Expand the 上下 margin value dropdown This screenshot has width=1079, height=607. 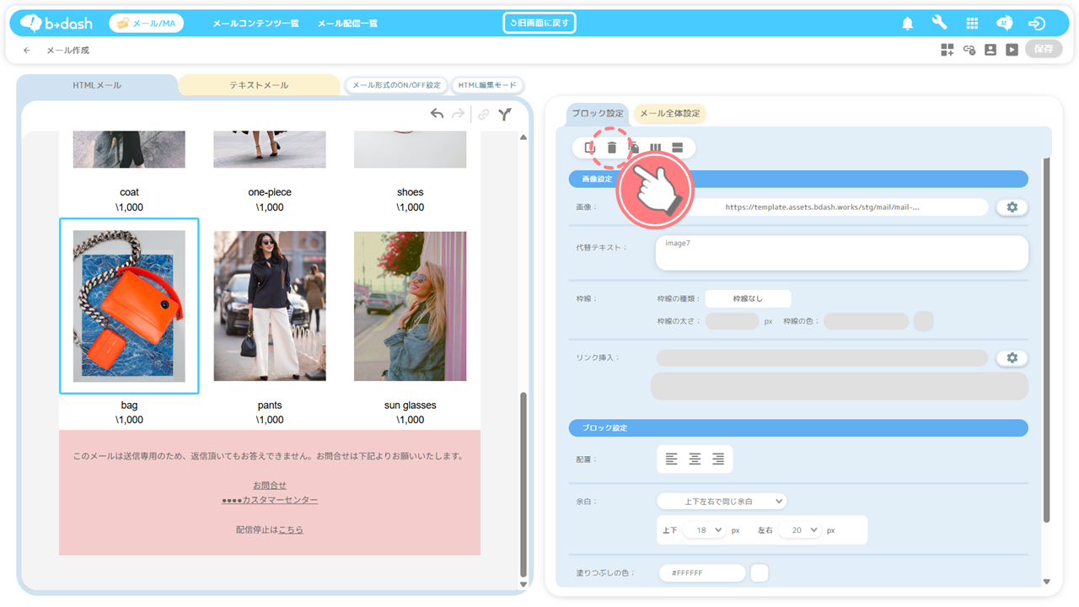(705, 530)
